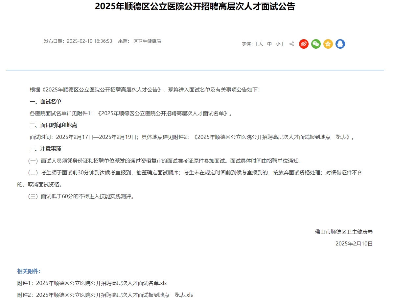Click the heading 一、面试名单

point(45,102)
